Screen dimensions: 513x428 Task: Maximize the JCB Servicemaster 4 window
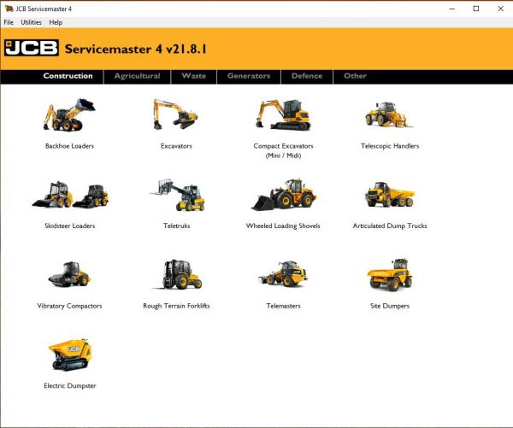[476, 9]
